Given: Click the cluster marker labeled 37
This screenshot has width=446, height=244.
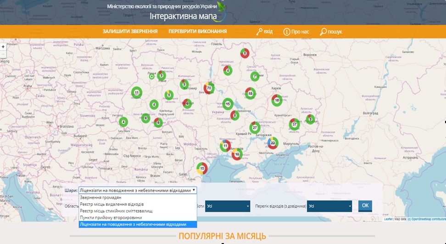Looking at the screenshot, I should point(295,125).
